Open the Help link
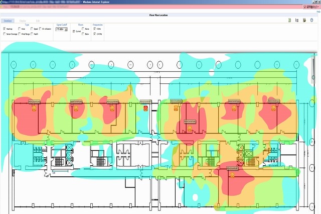 (x=318, y=12)
